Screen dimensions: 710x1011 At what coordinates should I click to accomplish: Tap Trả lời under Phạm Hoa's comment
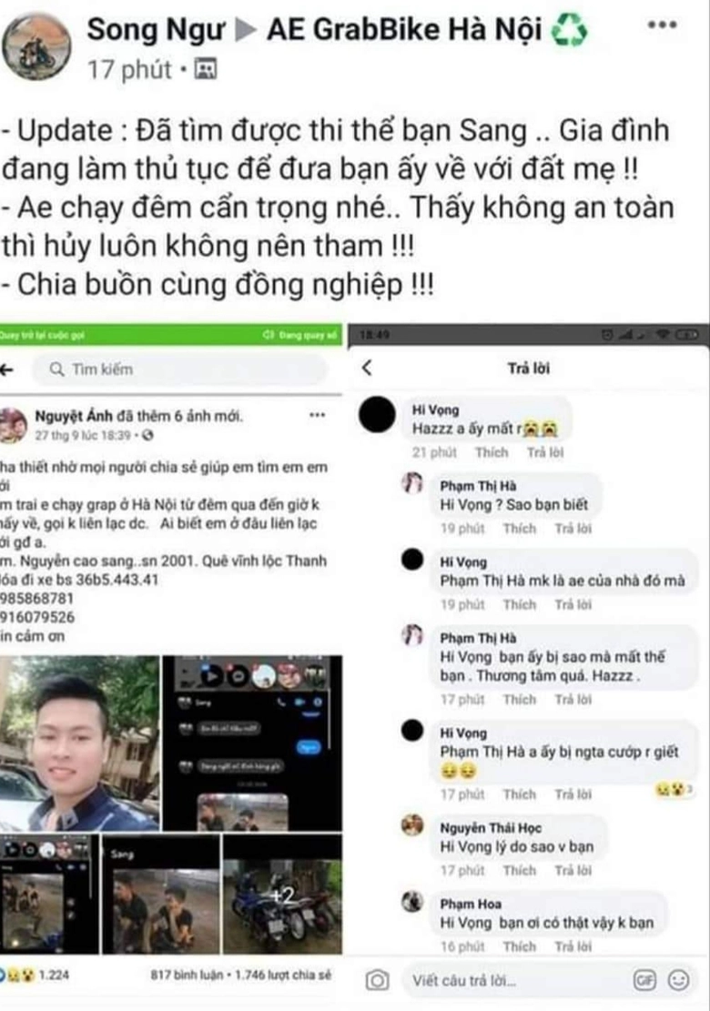coord(573,945)
